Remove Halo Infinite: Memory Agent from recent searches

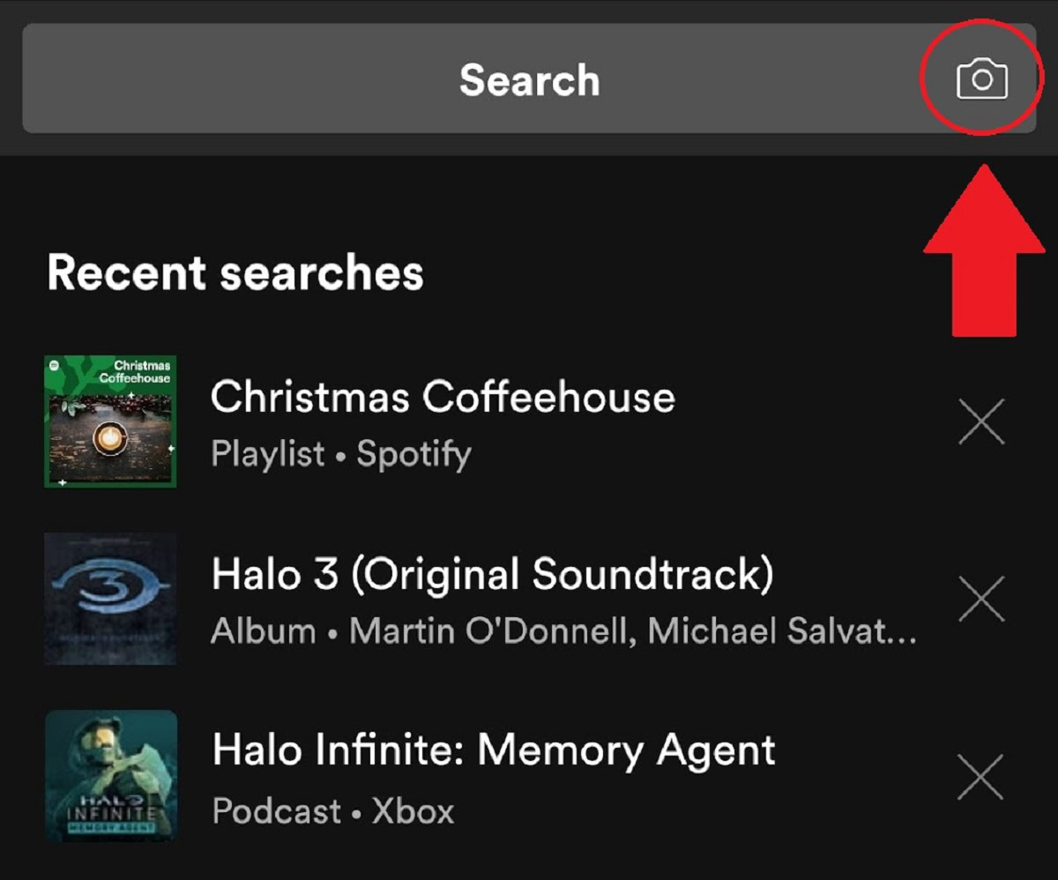coord(980,775)
